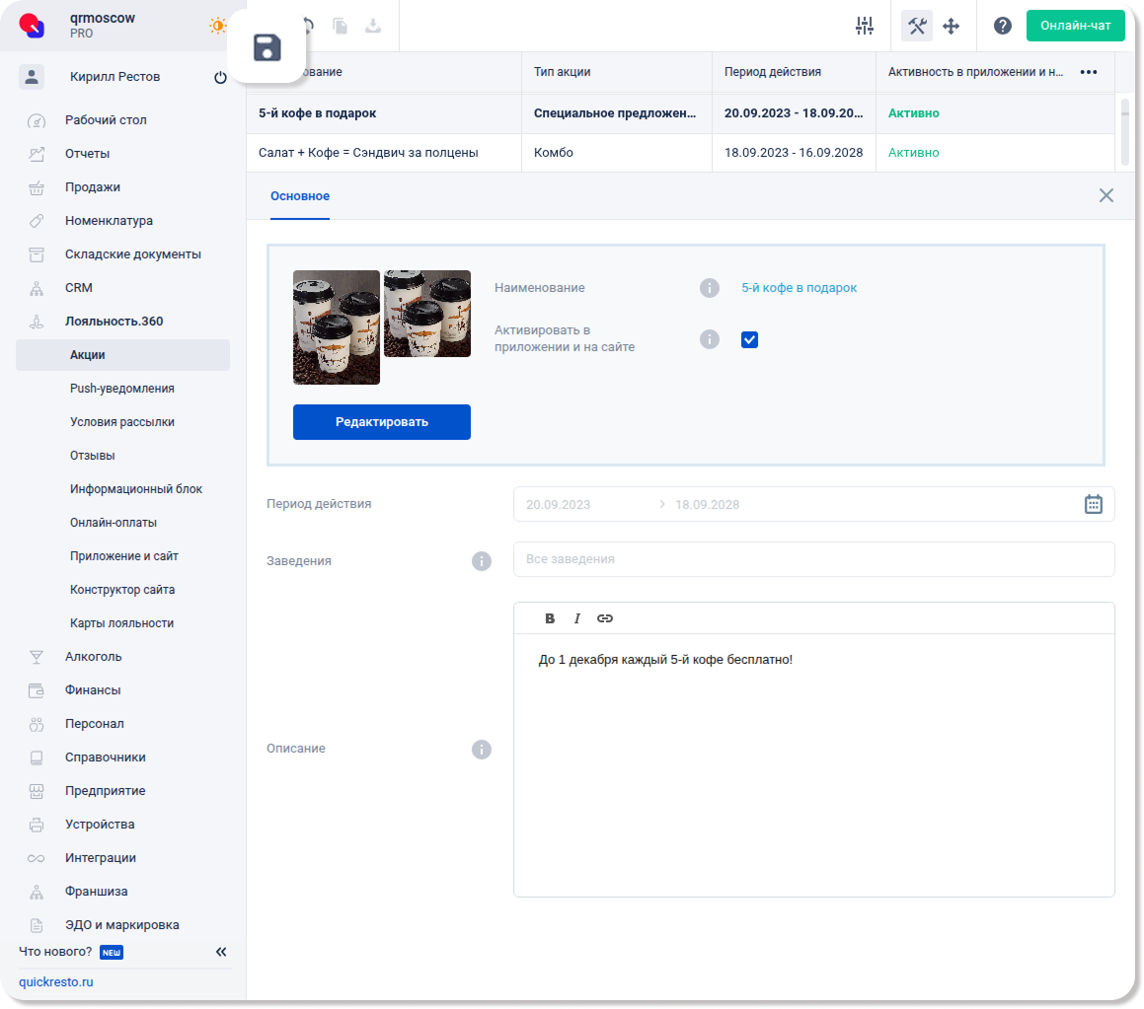This screenshot has width=1144, height=1009.
Task: Open help via the question mark icon
Action: tap(1002, 27)
